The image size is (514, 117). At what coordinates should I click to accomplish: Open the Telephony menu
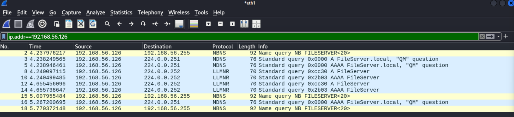[150, 12]
